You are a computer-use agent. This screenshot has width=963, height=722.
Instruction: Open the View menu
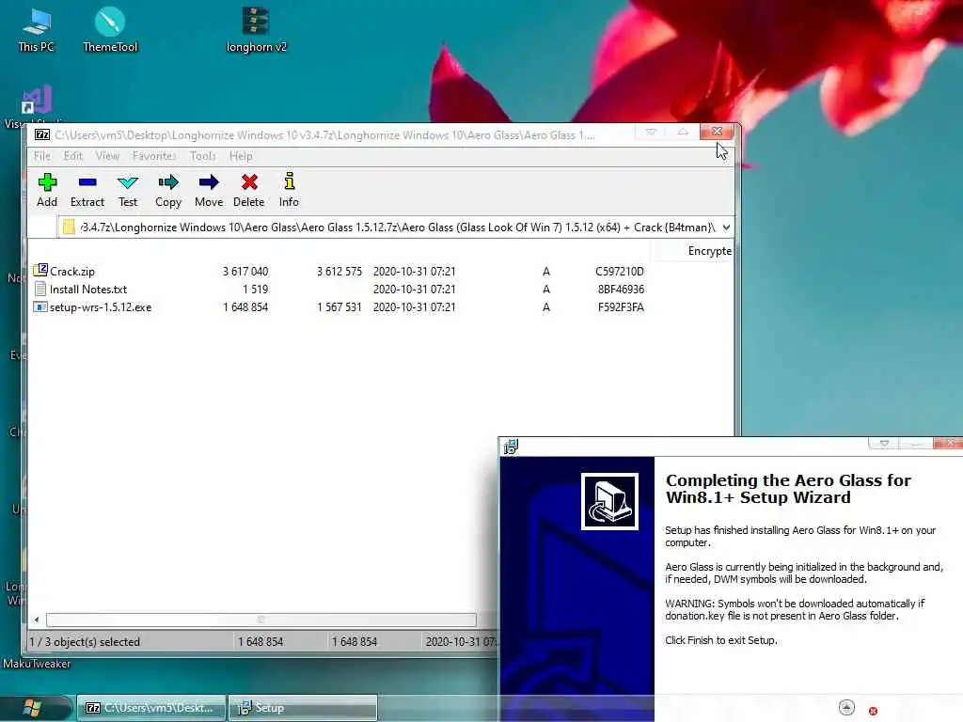(x=107, y=156)
